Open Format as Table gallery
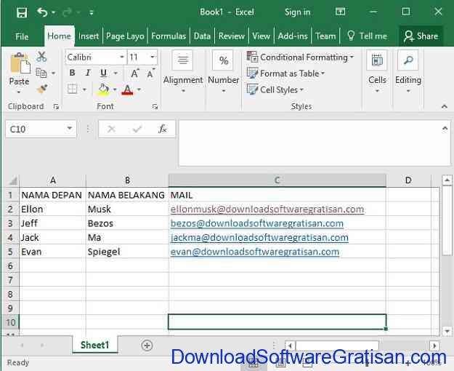454x371 pixels. click(x=285, y=73)
